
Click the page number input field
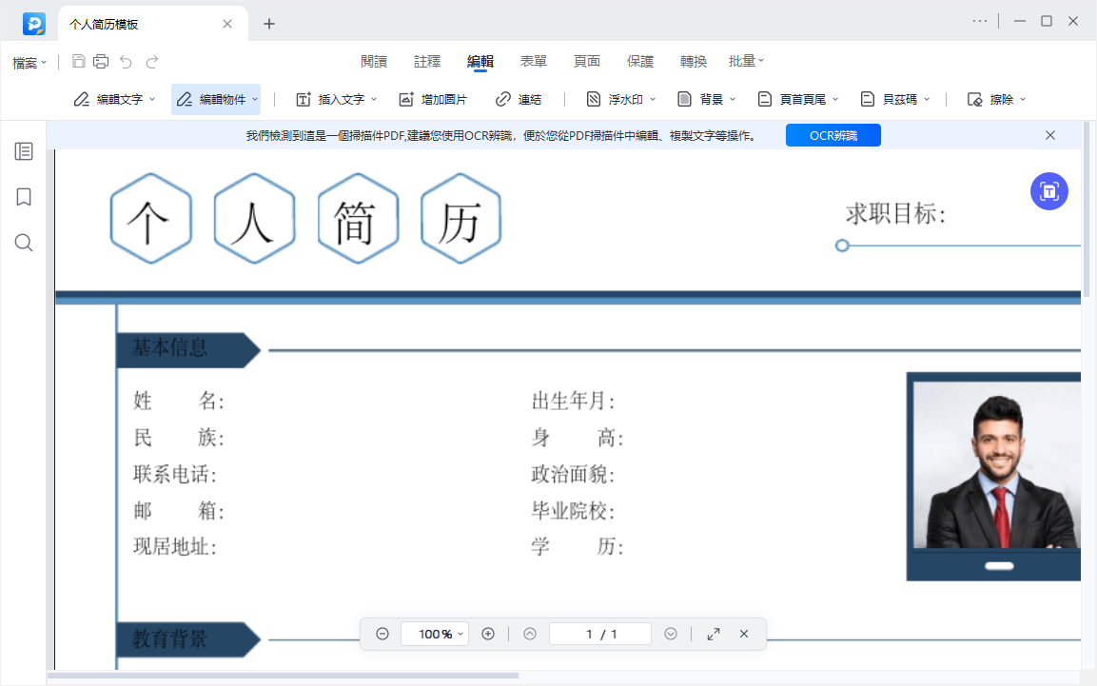click(x=600, y=634)
